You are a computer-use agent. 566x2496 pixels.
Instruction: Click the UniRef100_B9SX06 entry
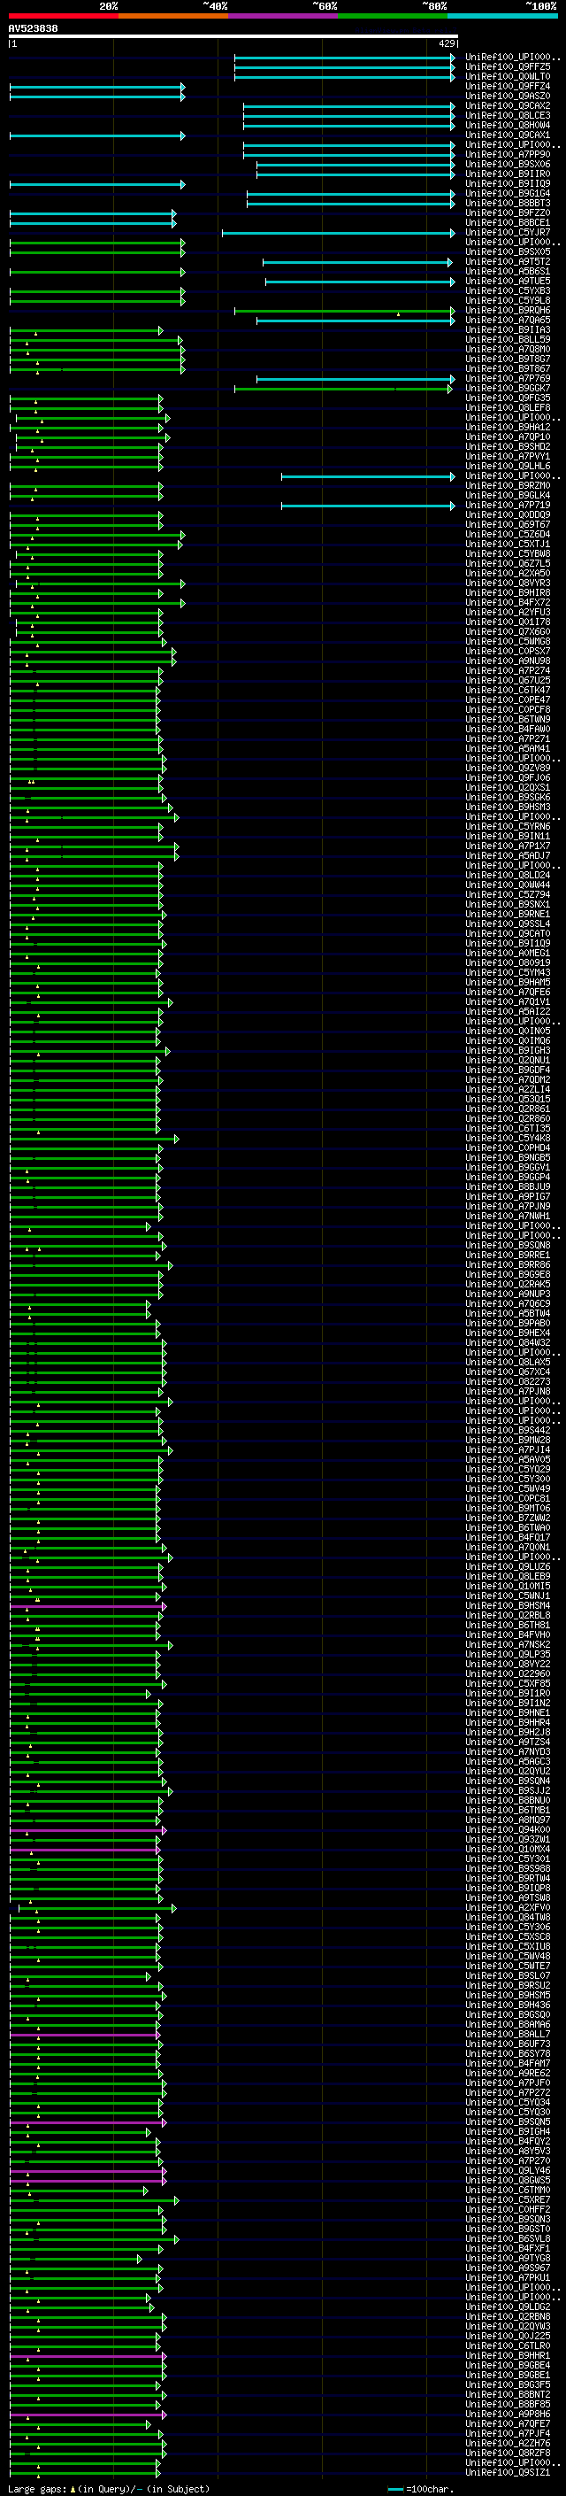(x=508, y=164)
